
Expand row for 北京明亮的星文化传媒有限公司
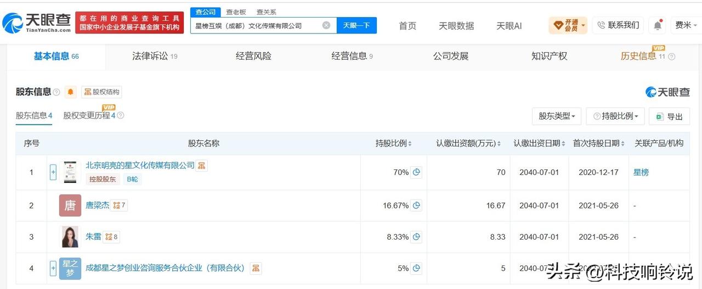pos(53,172)
